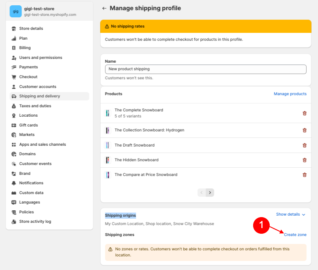Open the Store activity log
Image resolution: width=318 pixels, height=270 pixels.
pyautogui.click(x=35, y=222)
